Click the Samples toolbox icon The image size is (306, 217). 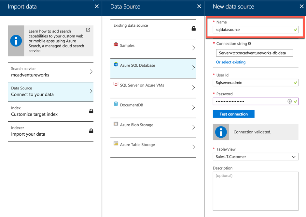point(116,45)
